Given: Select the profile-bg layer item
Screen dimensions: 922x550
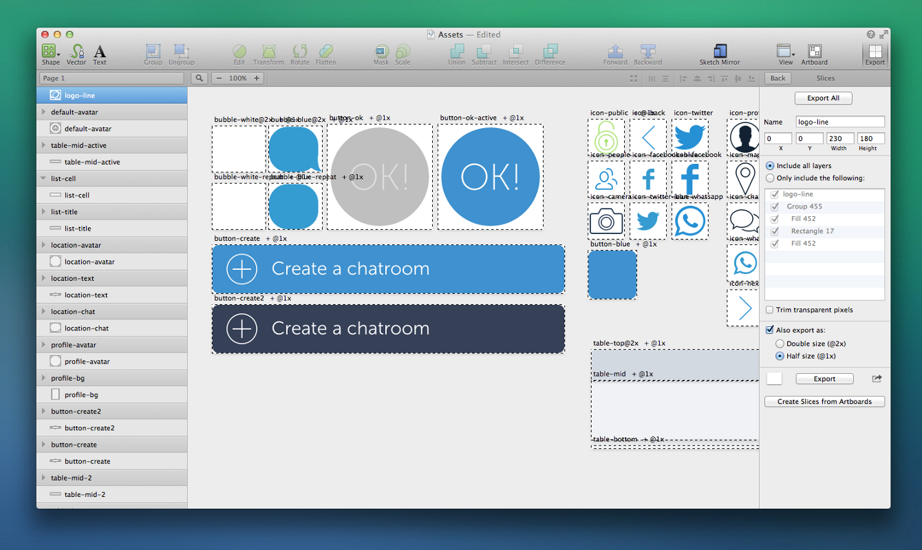Looking at the screenshot, I should [x=81, y=395].
